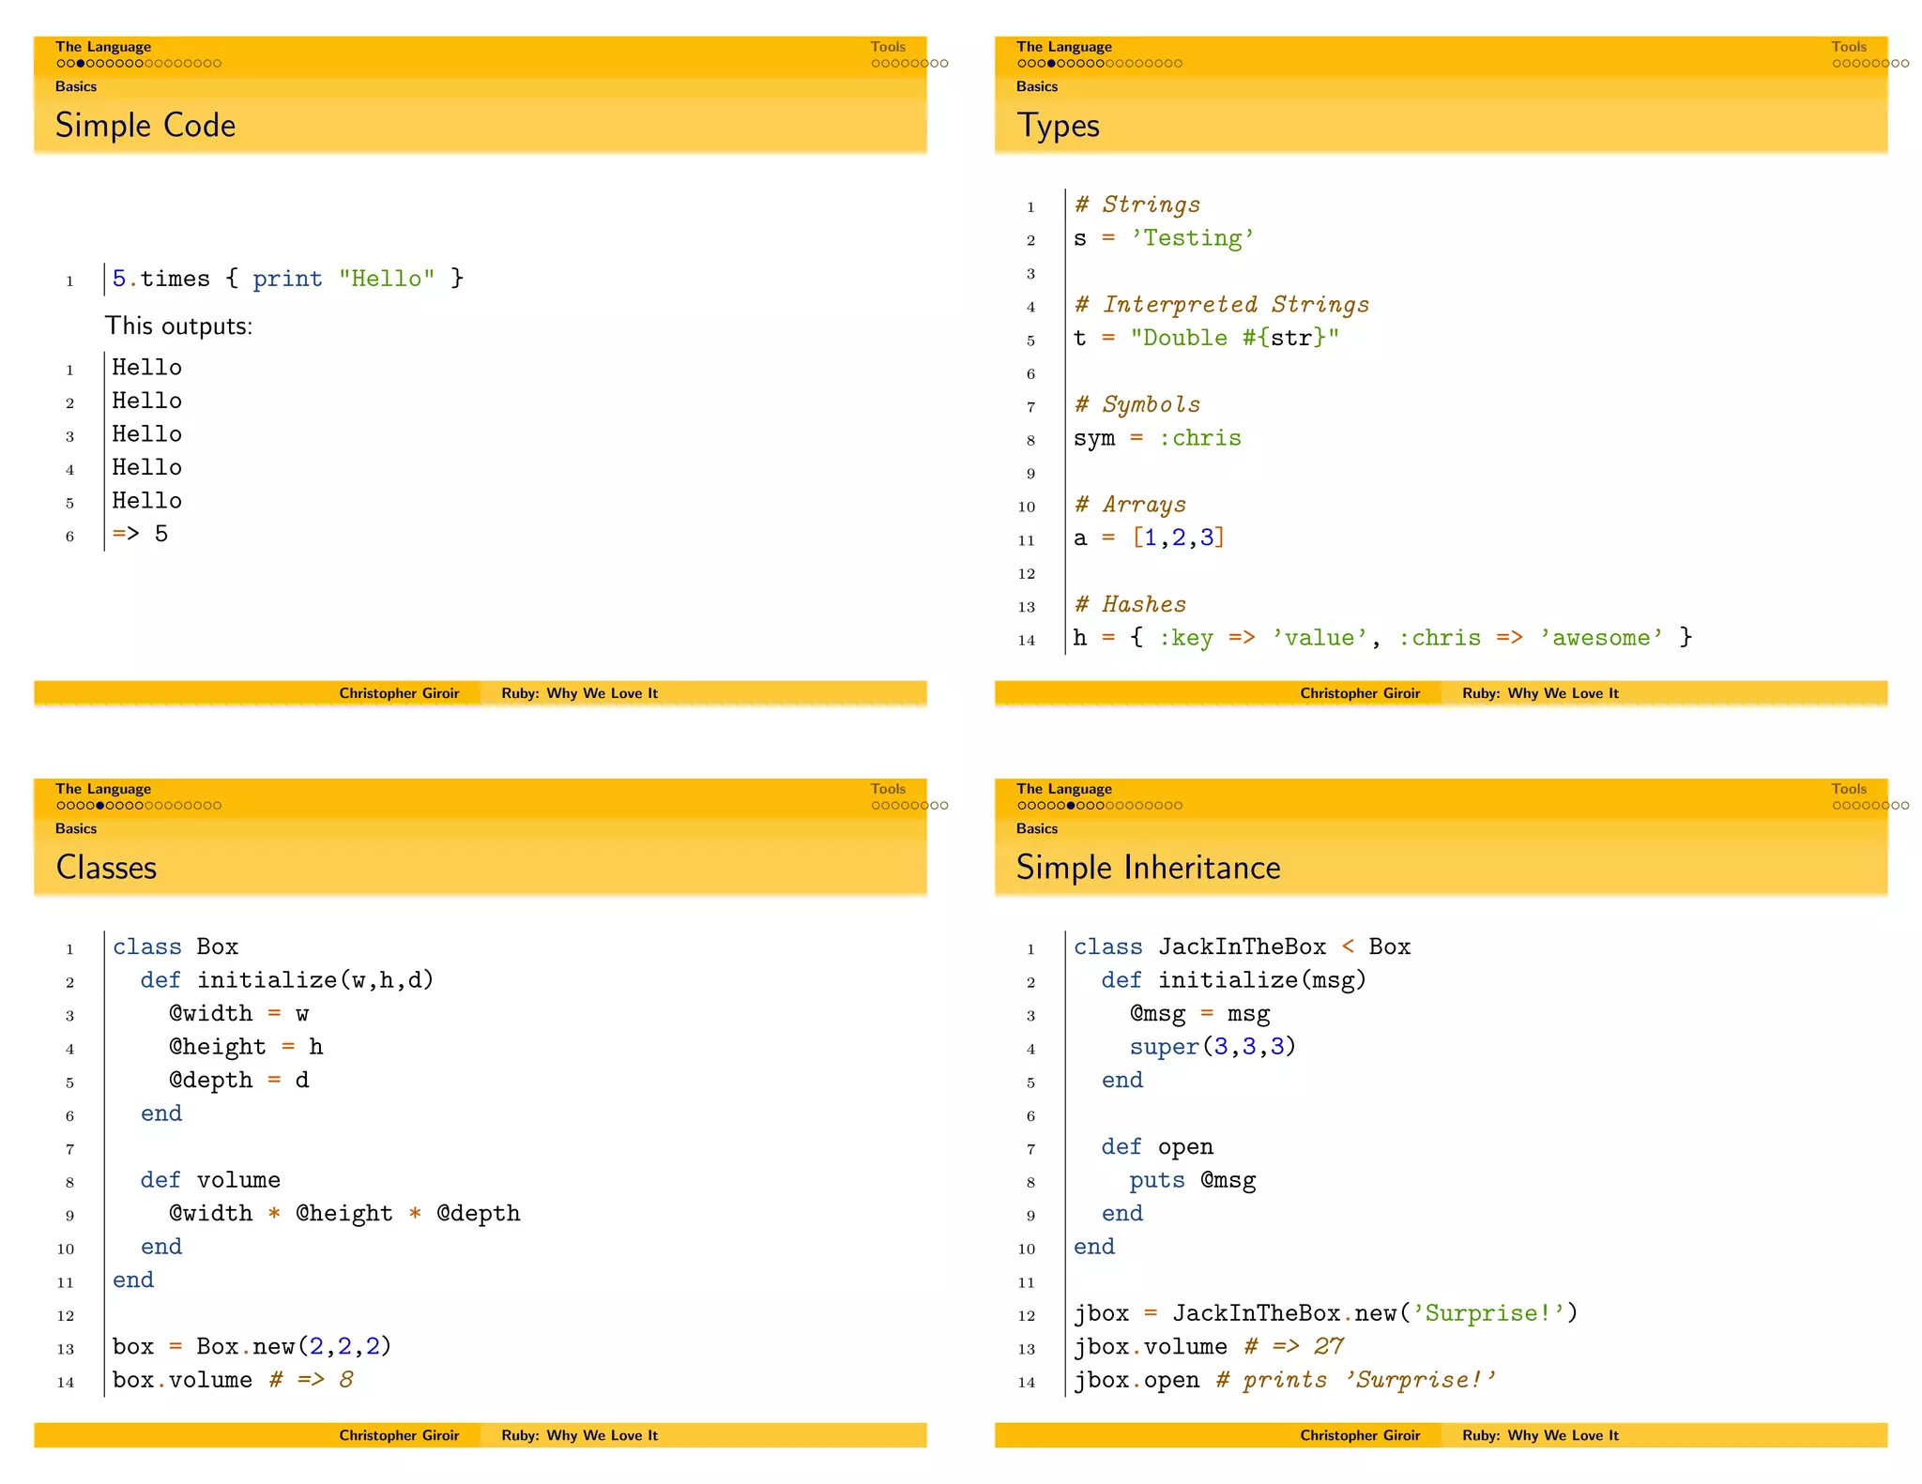
Task: Open 'The Language' section on Simple Code slide
Action: [102, 47]
